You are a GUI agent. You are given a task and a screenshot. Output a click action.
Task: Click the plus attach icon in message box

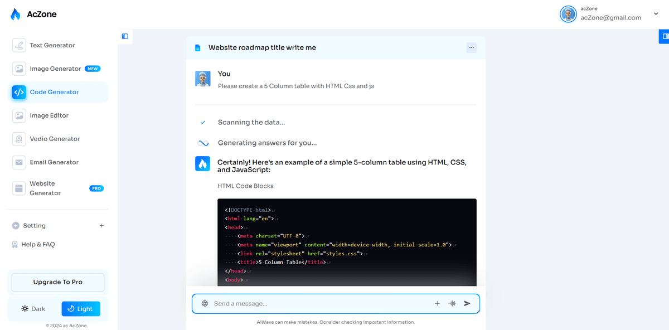tap(437, 303)
